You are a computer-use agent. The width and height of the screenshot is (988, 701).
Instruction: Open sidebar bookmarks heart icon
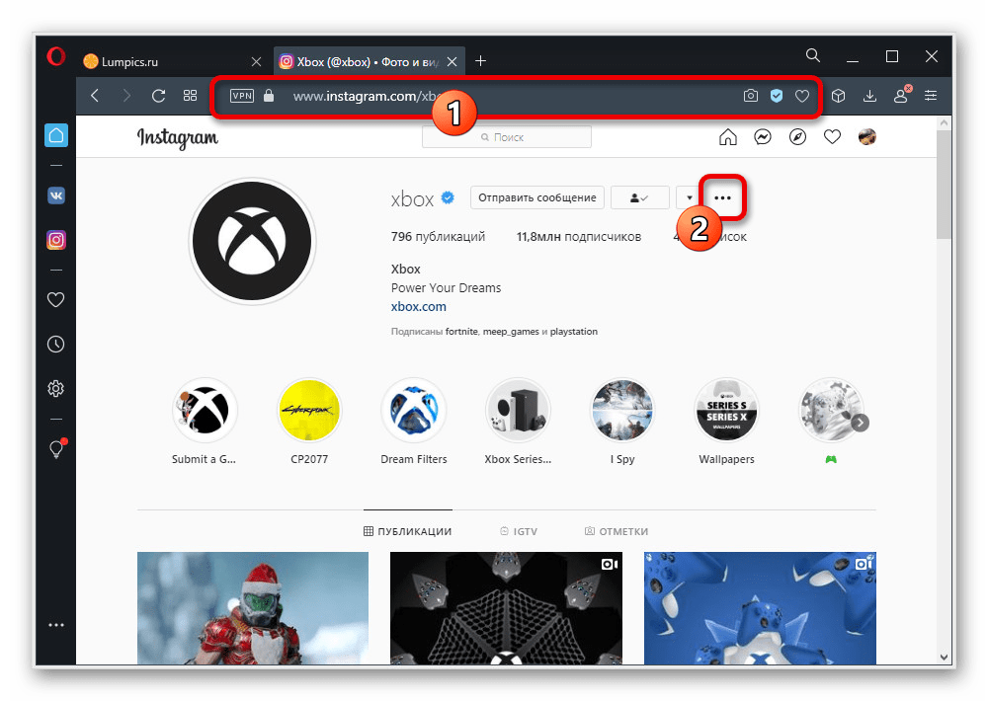(x=56, y=300)
